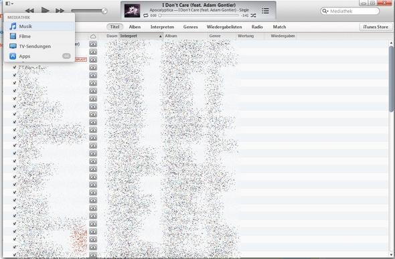Click the Musik note icon

pos(13,26)
